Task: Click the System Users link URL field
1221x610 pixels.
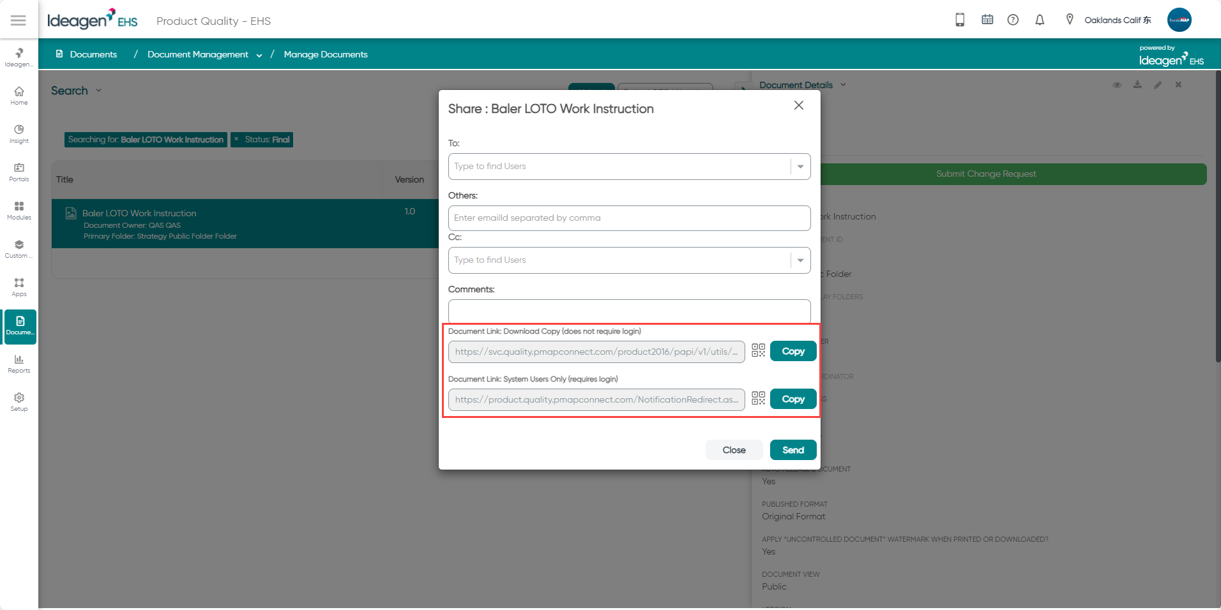Action: pyautogui.click(x=596, y=399)
